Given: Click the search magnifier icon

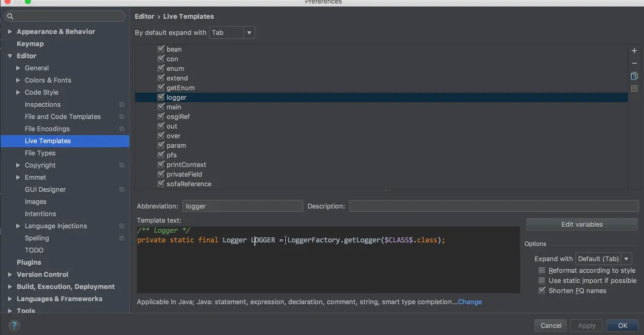Looking at the screenshot, I should 10,16.
